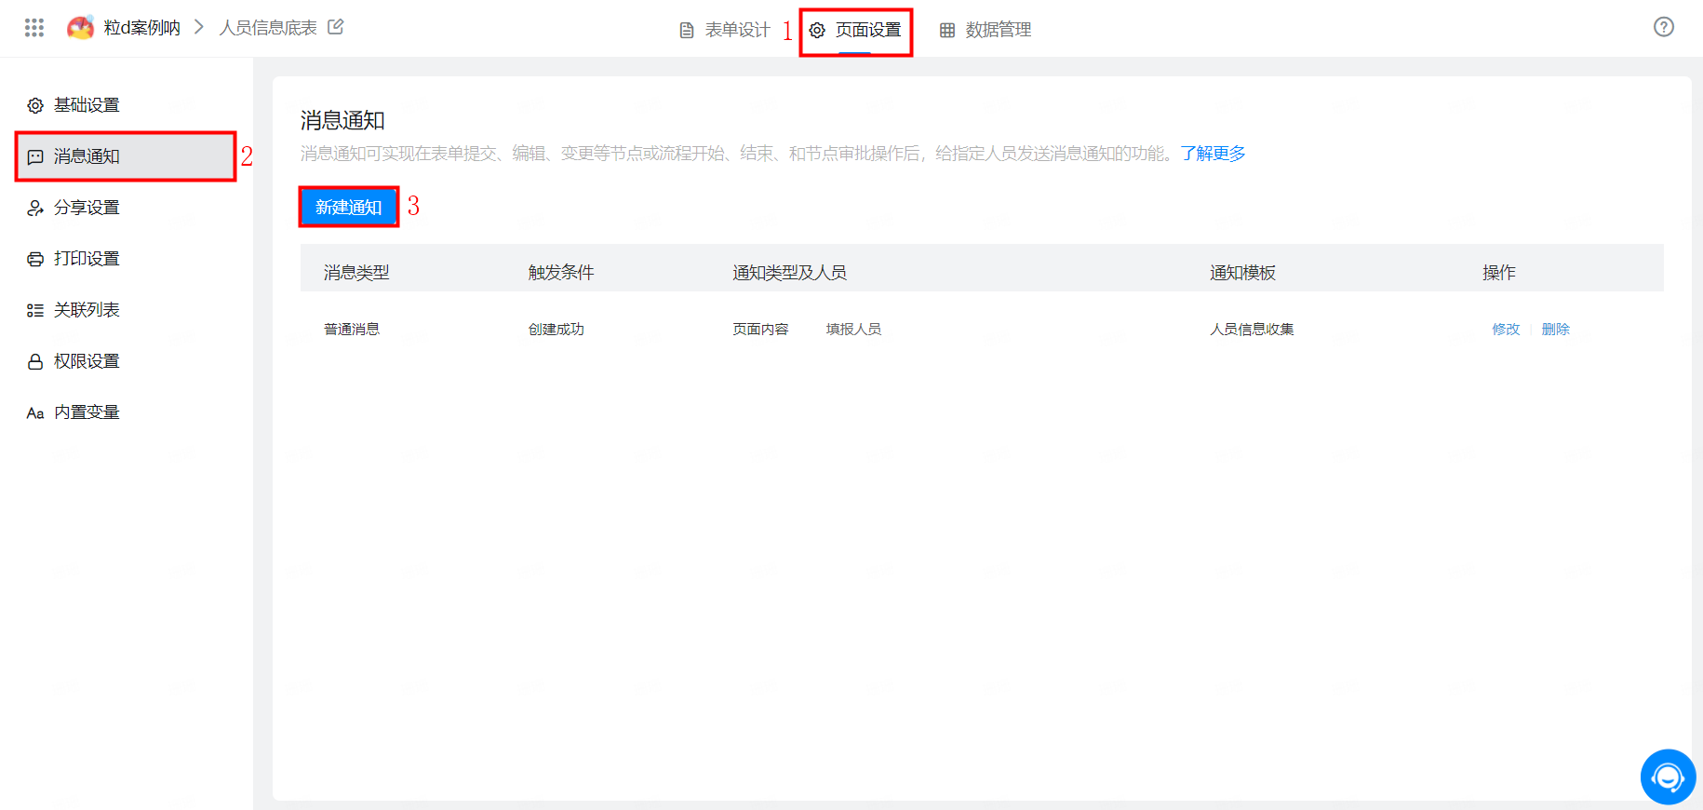Screen dimensions: 1703x810
Task: Click the 新建通知 button
Action: pyautogui.click(x=349, y=207)
